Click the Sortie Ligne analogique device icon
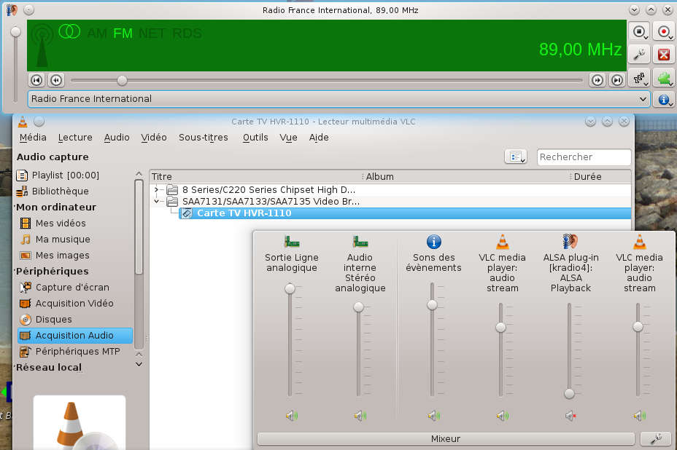 pos(291,241)
